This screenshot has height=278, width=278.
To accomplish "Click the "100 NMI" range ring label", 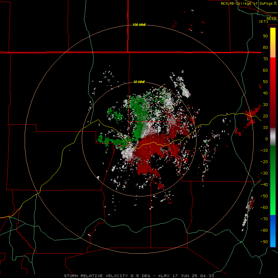I will (x=139, y=25).
